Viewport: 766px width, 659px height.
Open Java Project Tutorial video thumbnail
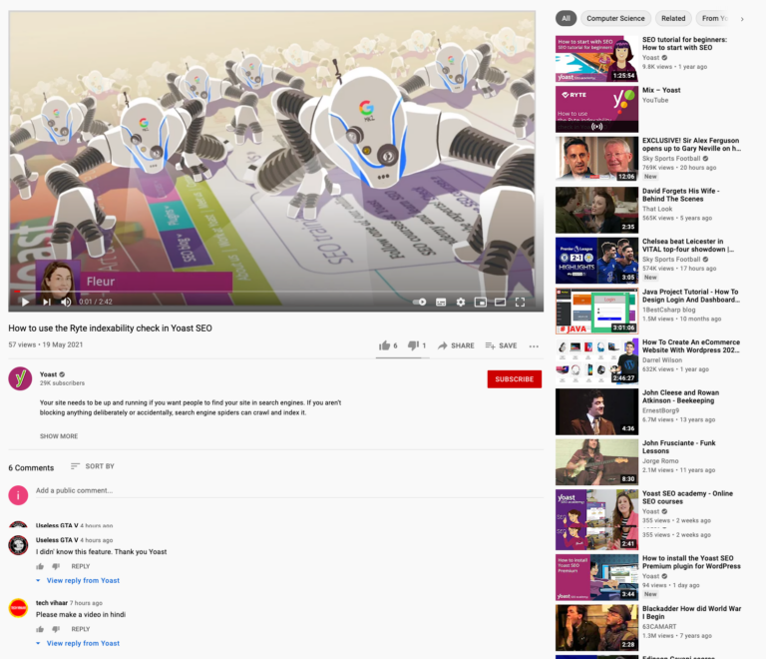click(596, 311)
